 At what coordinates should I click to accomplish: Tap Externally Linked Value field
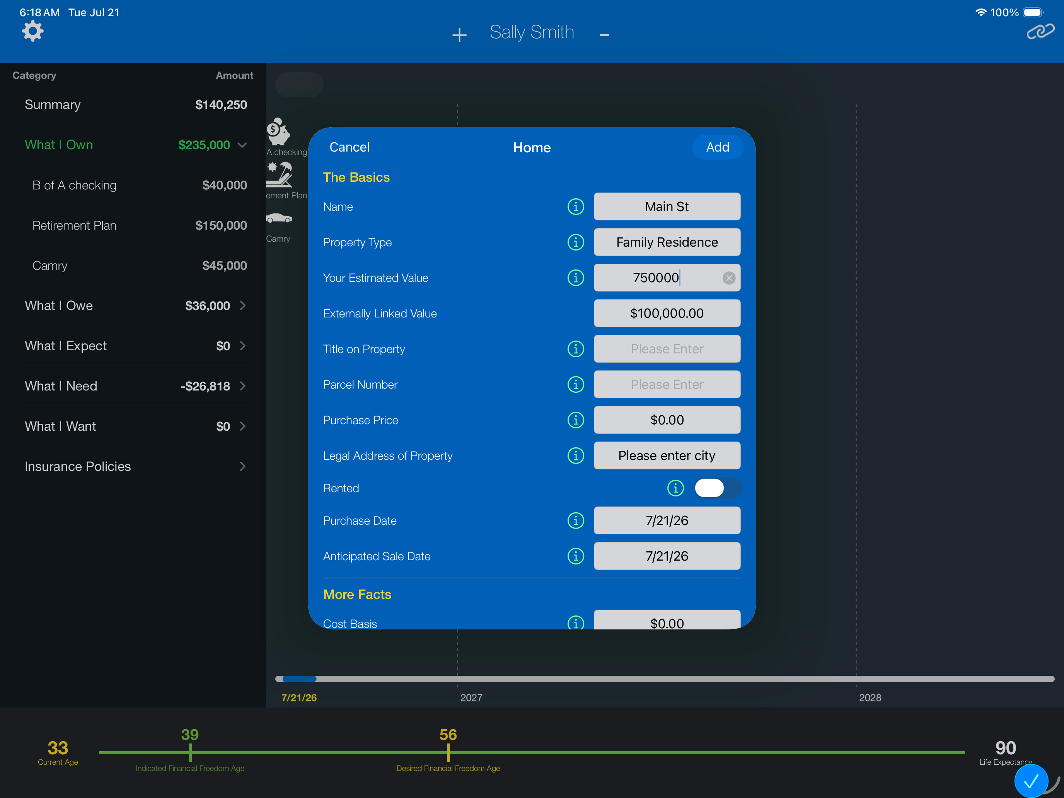click(667, 314)
